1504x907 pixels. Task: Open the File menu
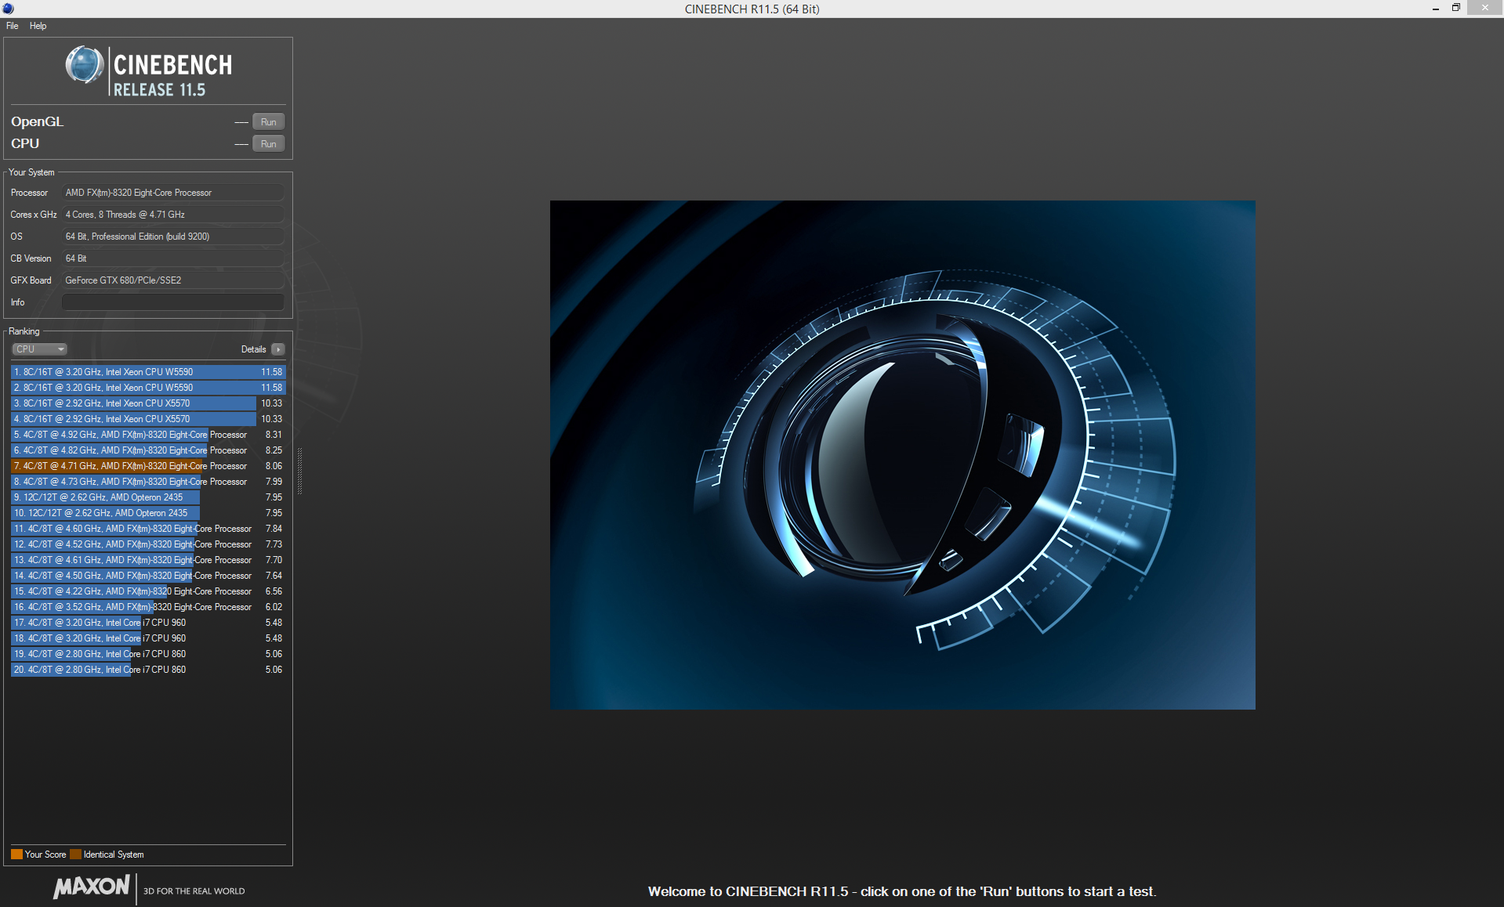[13, 26]
